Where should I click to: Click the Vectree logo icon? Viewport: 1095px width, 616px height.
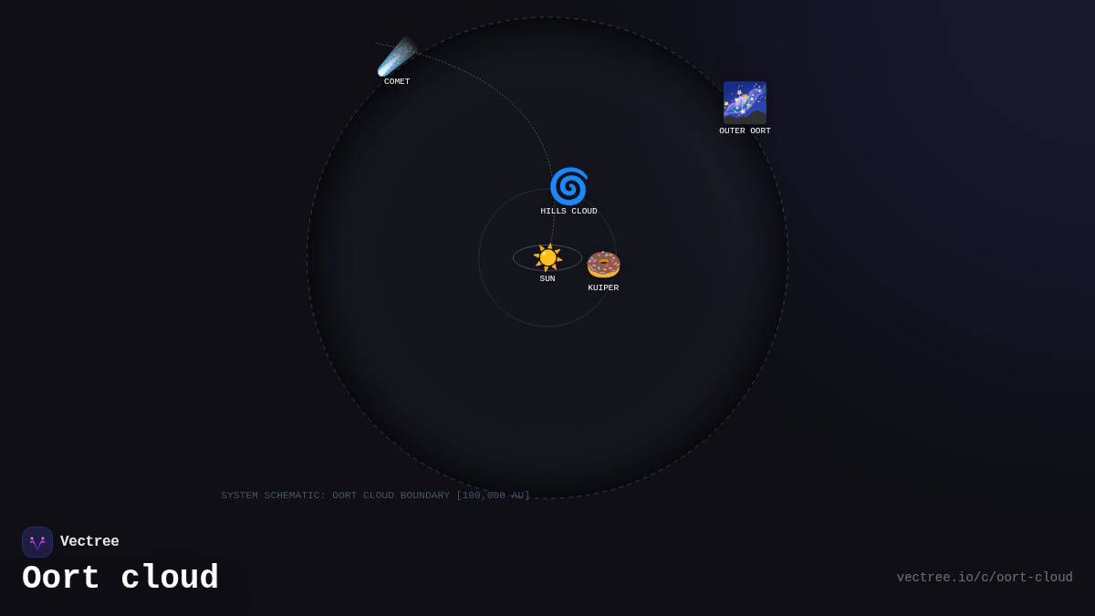pyautogui.click(x=37, y=541)
